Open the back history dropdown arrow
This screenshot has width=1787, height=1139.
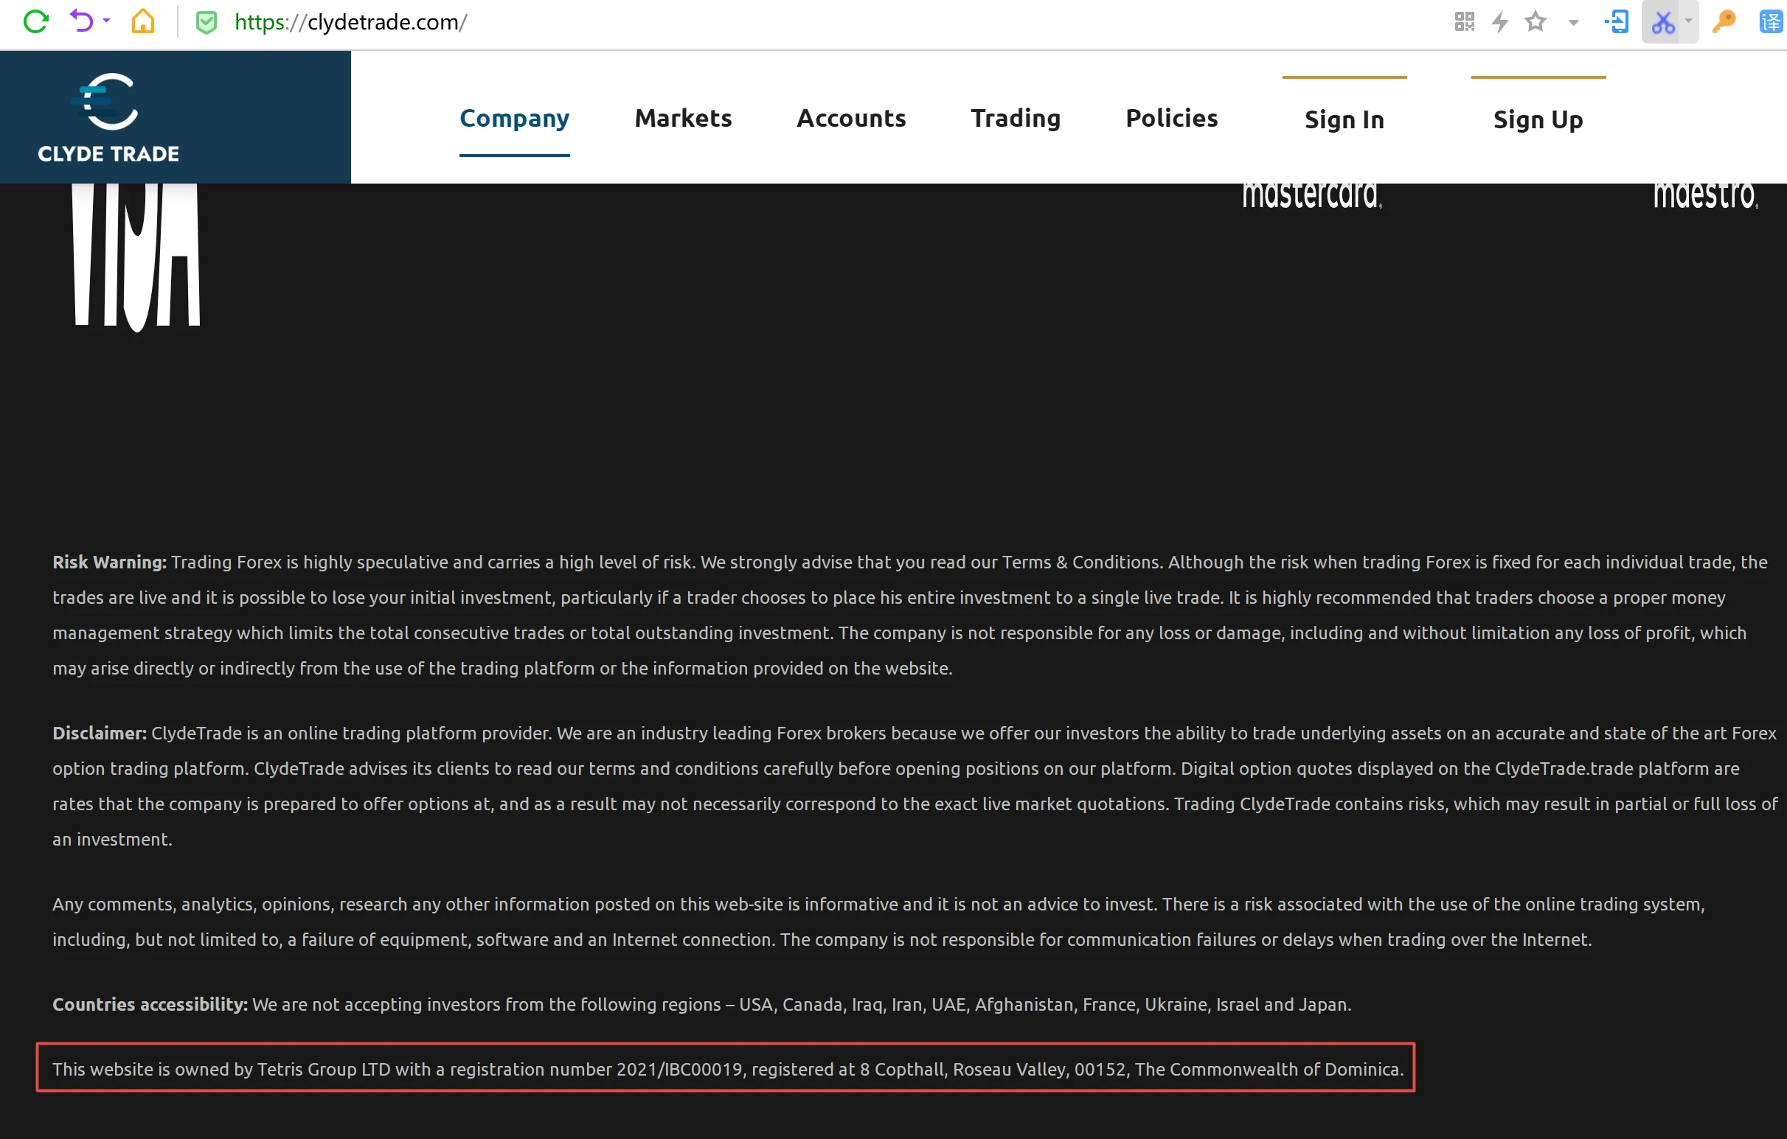coord(107,21)
